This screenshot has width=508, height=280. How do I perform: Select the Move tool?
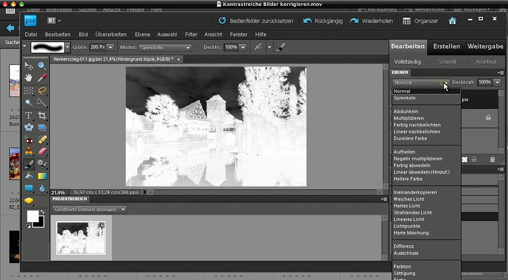click(29, 66)
